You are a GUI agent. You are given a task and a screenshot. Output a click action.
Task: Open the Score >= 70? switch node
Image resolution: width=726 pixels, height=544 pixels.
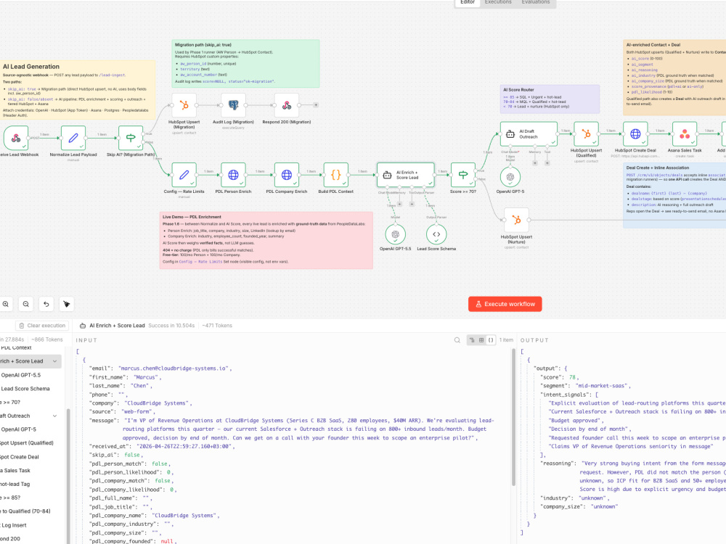[463, 175]
